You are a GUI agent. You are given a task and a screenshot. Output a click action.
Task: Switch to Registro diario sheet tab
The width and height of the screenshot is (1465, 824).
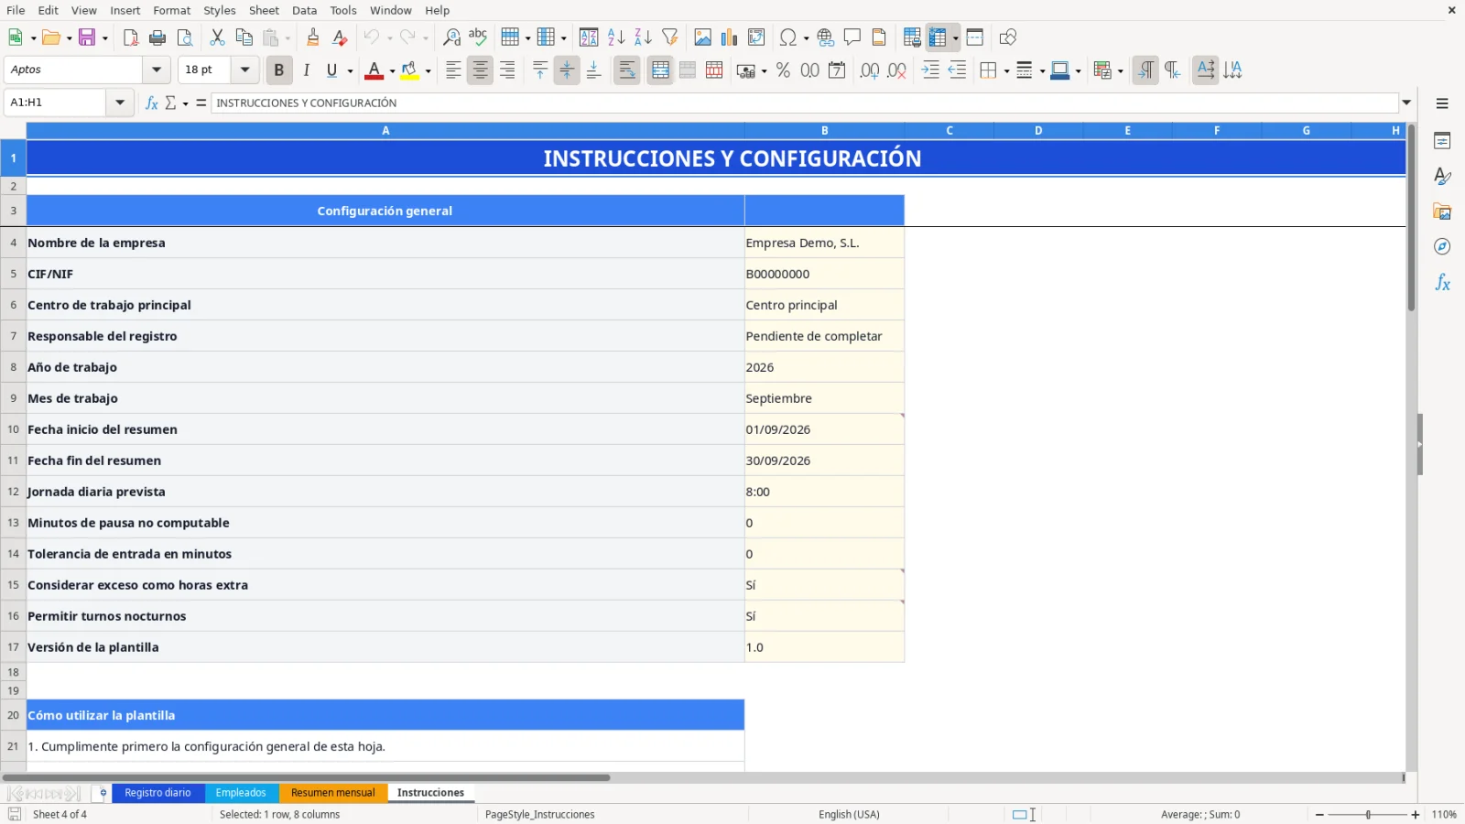157,793
